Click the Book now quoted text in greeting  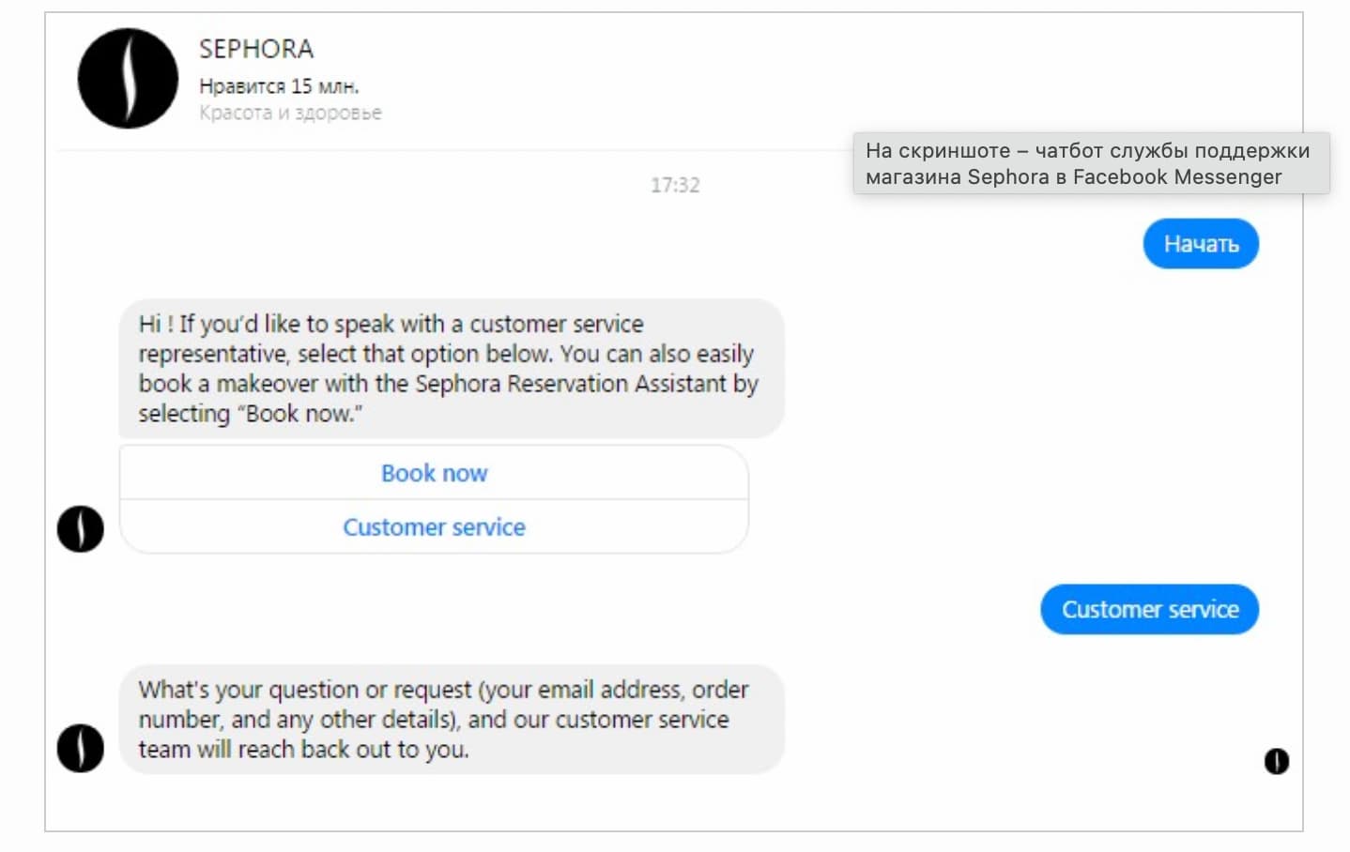pyautogui.click(x=302, y=413)
